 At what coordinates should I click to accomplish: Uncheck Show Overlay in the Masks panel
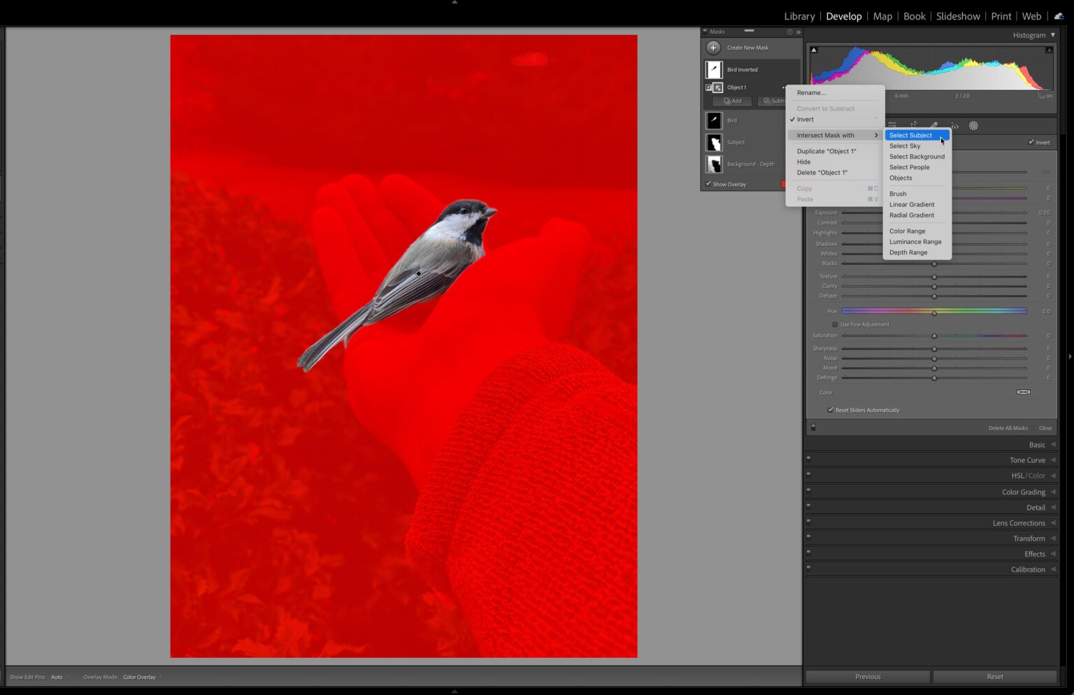click(709, 184)
